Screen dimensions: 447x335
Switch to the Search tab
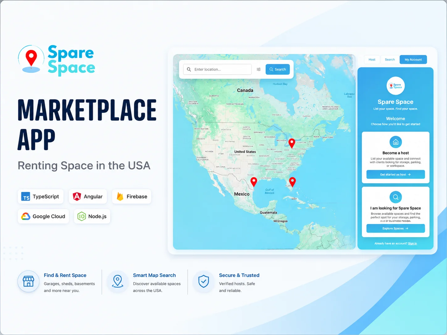pyautogui.click(x=390, y=60)
